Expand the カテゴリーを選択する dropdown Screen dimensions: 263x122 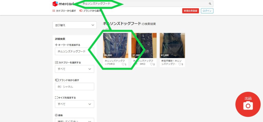click(74, 69)
